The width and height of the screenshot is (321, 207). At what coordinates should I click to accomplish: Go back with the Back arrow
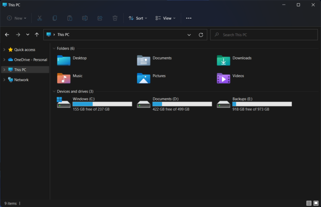[7, 35]
